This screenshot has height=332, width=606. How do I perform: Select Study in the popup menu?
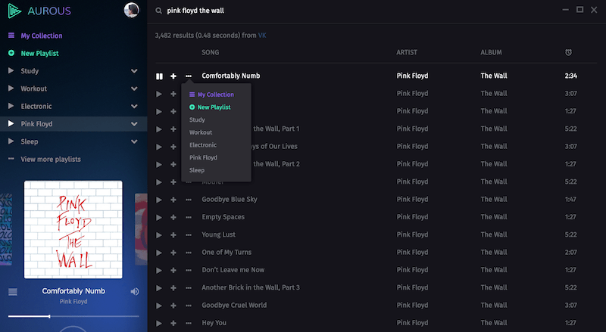(x=197, y=120)
